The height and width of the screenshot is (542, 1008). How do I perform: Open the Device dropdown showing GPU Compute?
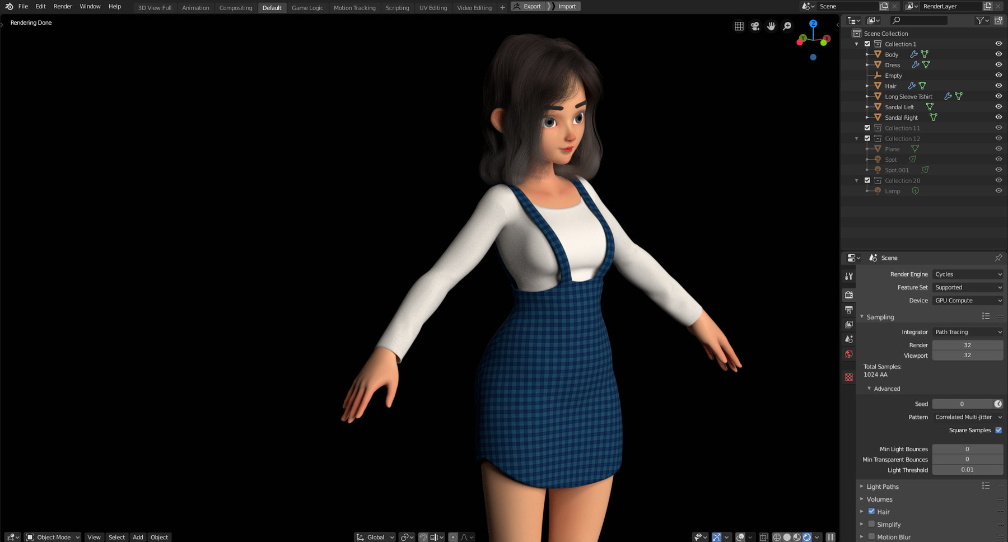tap(968, 301)
